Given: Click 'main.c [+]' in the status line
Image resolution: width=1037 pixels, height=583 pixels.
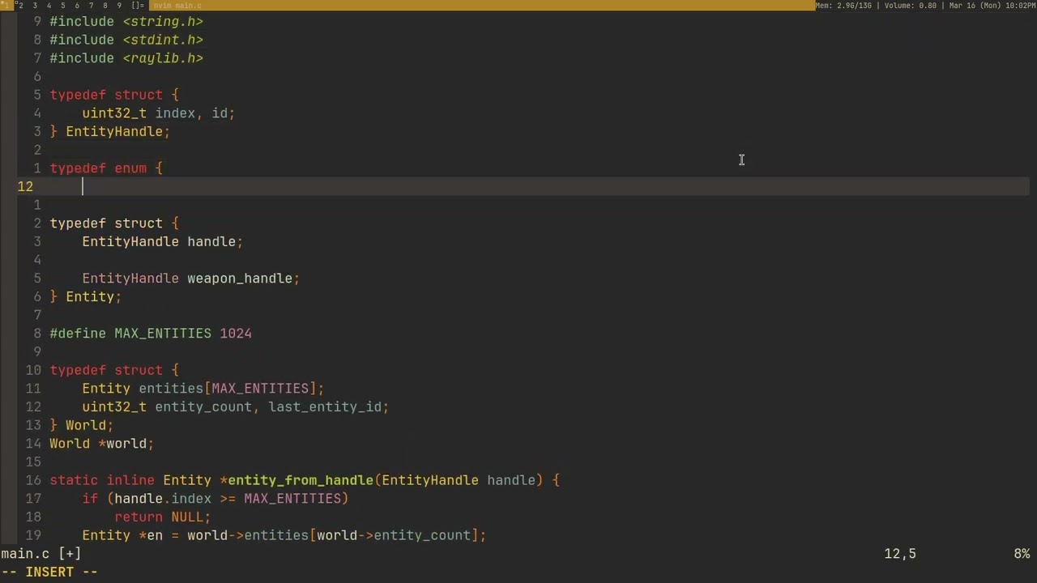Looking at the screenshot, I should pos(41,554).
